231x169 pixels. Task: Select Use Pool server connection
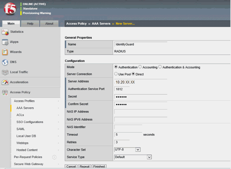(x=116, y=74)
